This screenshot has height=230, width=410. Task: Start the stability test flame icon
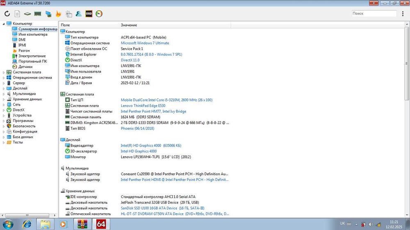pyautogui.click(x=58, y=14)
